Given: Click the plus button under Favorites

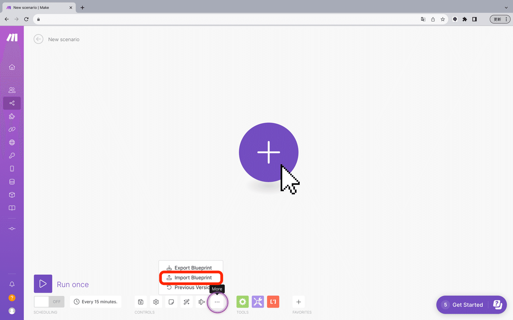Looking at the screenshot, I should 298,302.
